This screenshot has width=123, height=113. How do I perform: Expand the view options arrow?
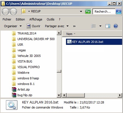point(100,26)
